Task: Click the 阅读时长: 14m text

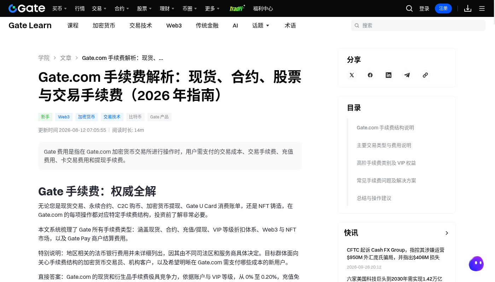Action: click(128, 130)
